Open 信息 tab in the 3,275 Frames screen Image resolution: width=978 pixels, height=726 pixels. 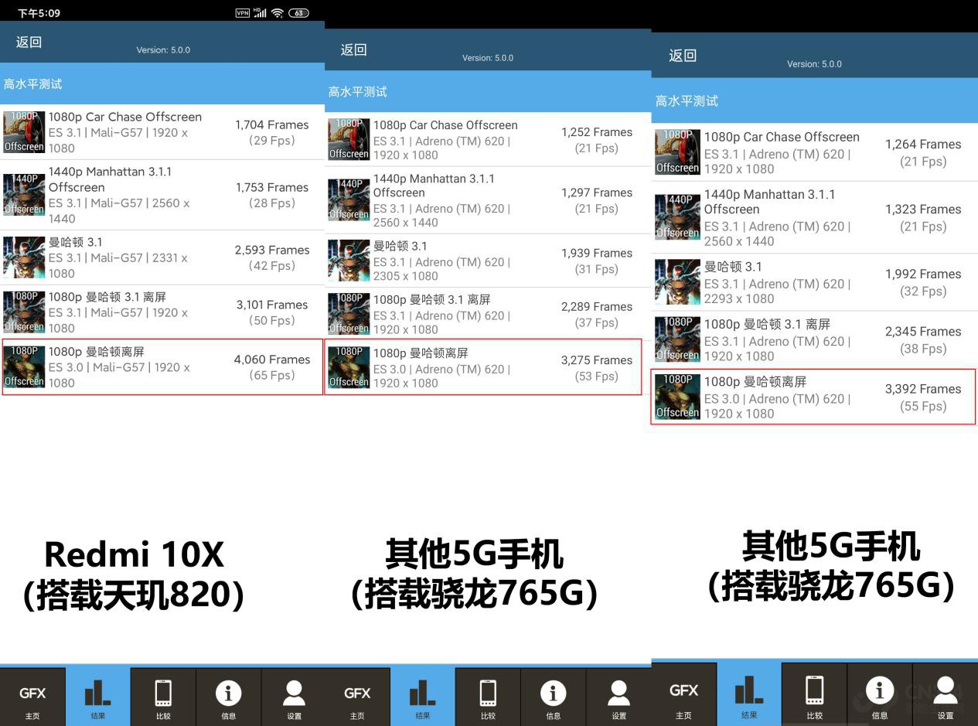pyautogui.click(x=554, y=697)
